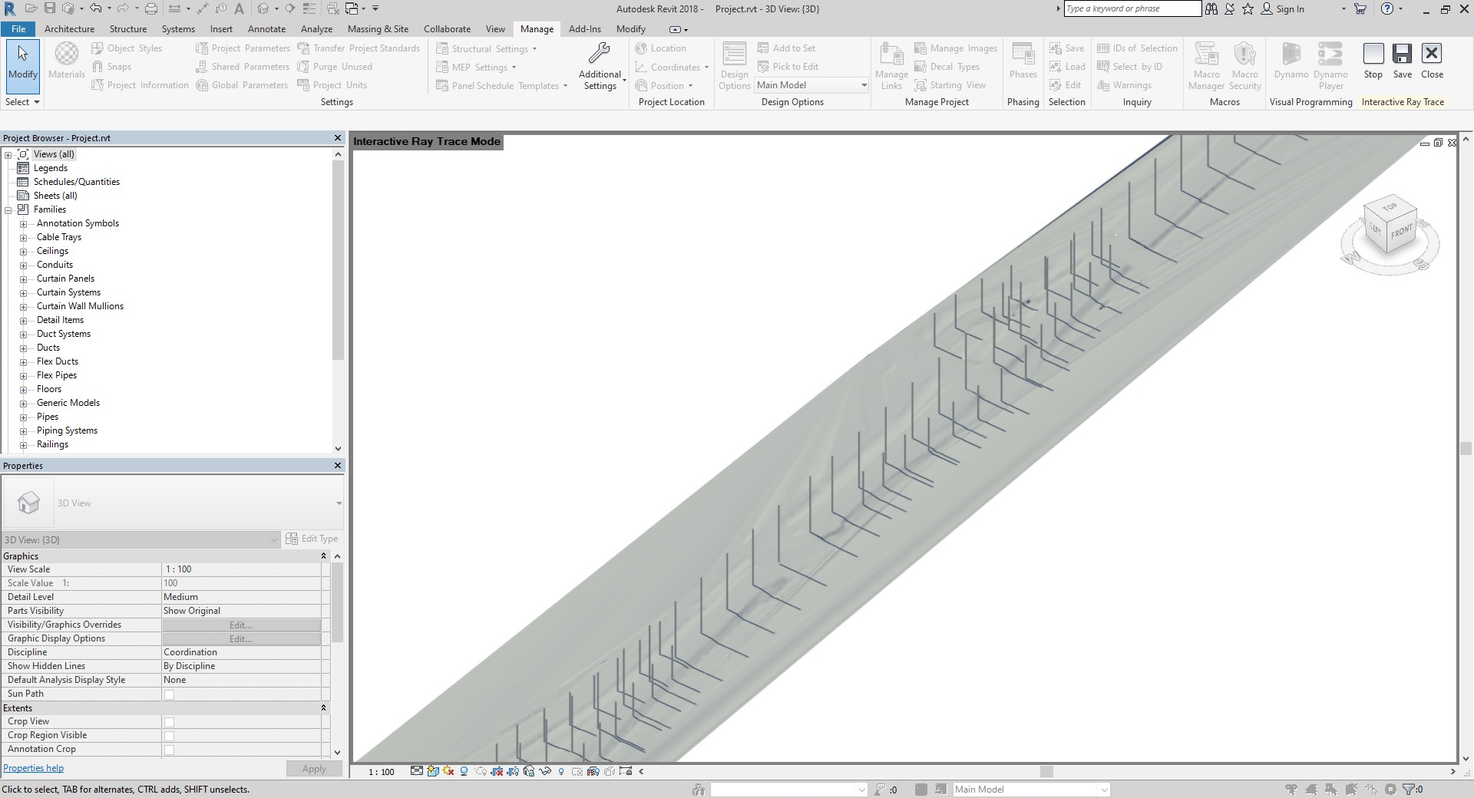Open Additional Settings
Image resolution: width=1474 pixels, height=798 pixels.
click(x=600, y=67)
